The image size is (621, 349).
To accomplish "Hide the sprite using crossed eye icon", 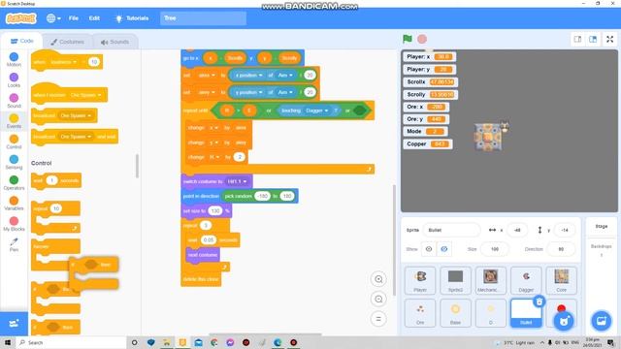I will pos(444,249).
